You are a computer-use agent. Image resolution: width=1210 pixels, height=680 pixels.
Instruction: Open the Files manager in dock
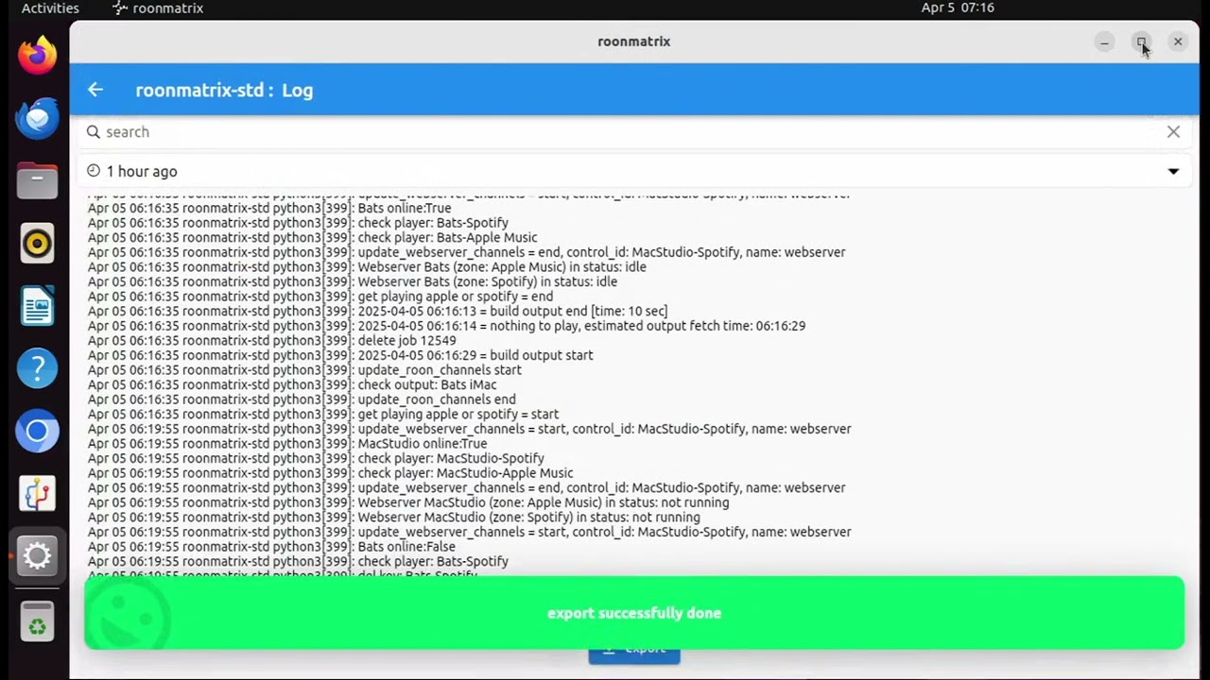(x=38, y=180)
